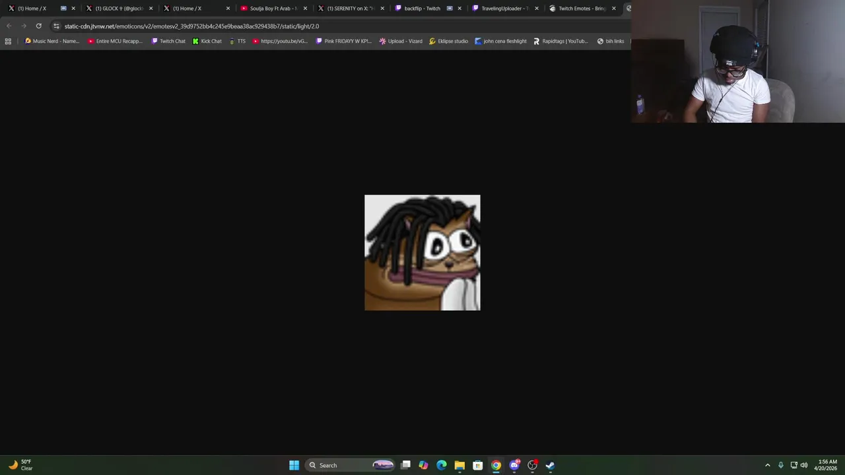
Task: Reload the page with the refresh icon
Action: (38, 26)
